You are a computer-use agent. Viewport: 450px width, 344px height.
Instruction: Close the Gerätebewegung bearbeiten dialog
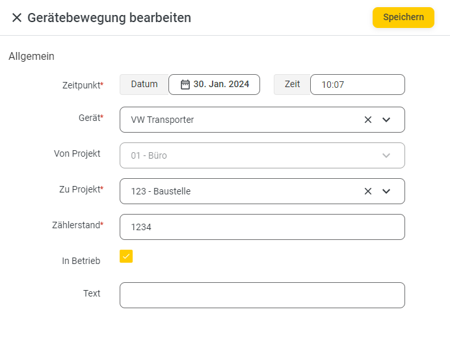click(17, 18)
